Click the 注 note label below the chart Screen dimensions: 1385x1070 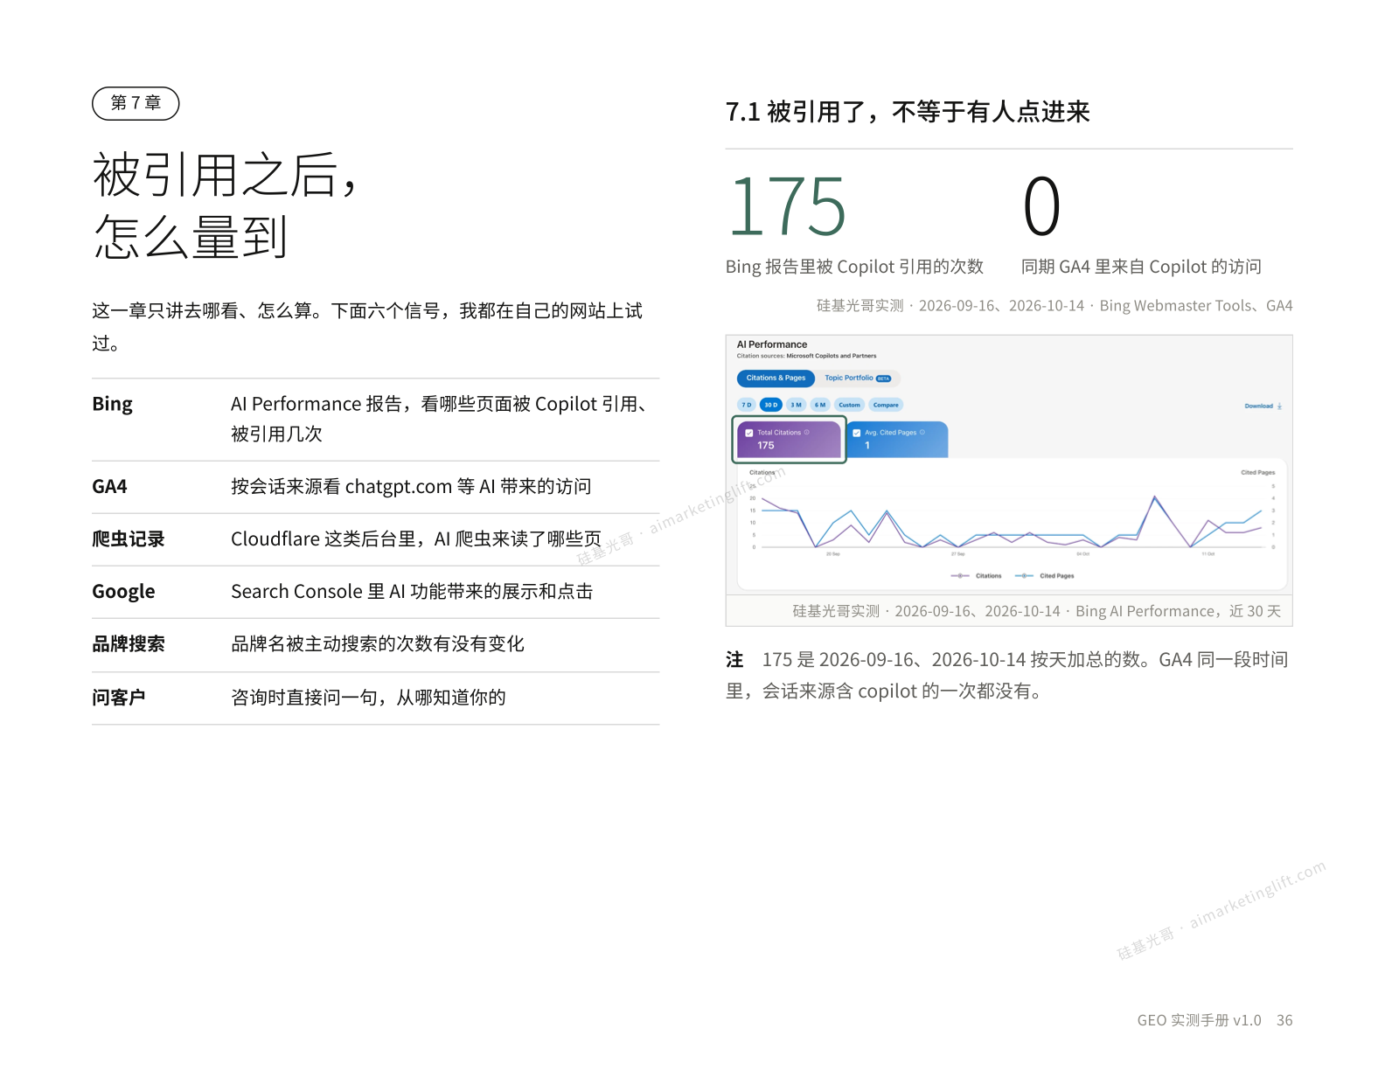pos(734,660)
